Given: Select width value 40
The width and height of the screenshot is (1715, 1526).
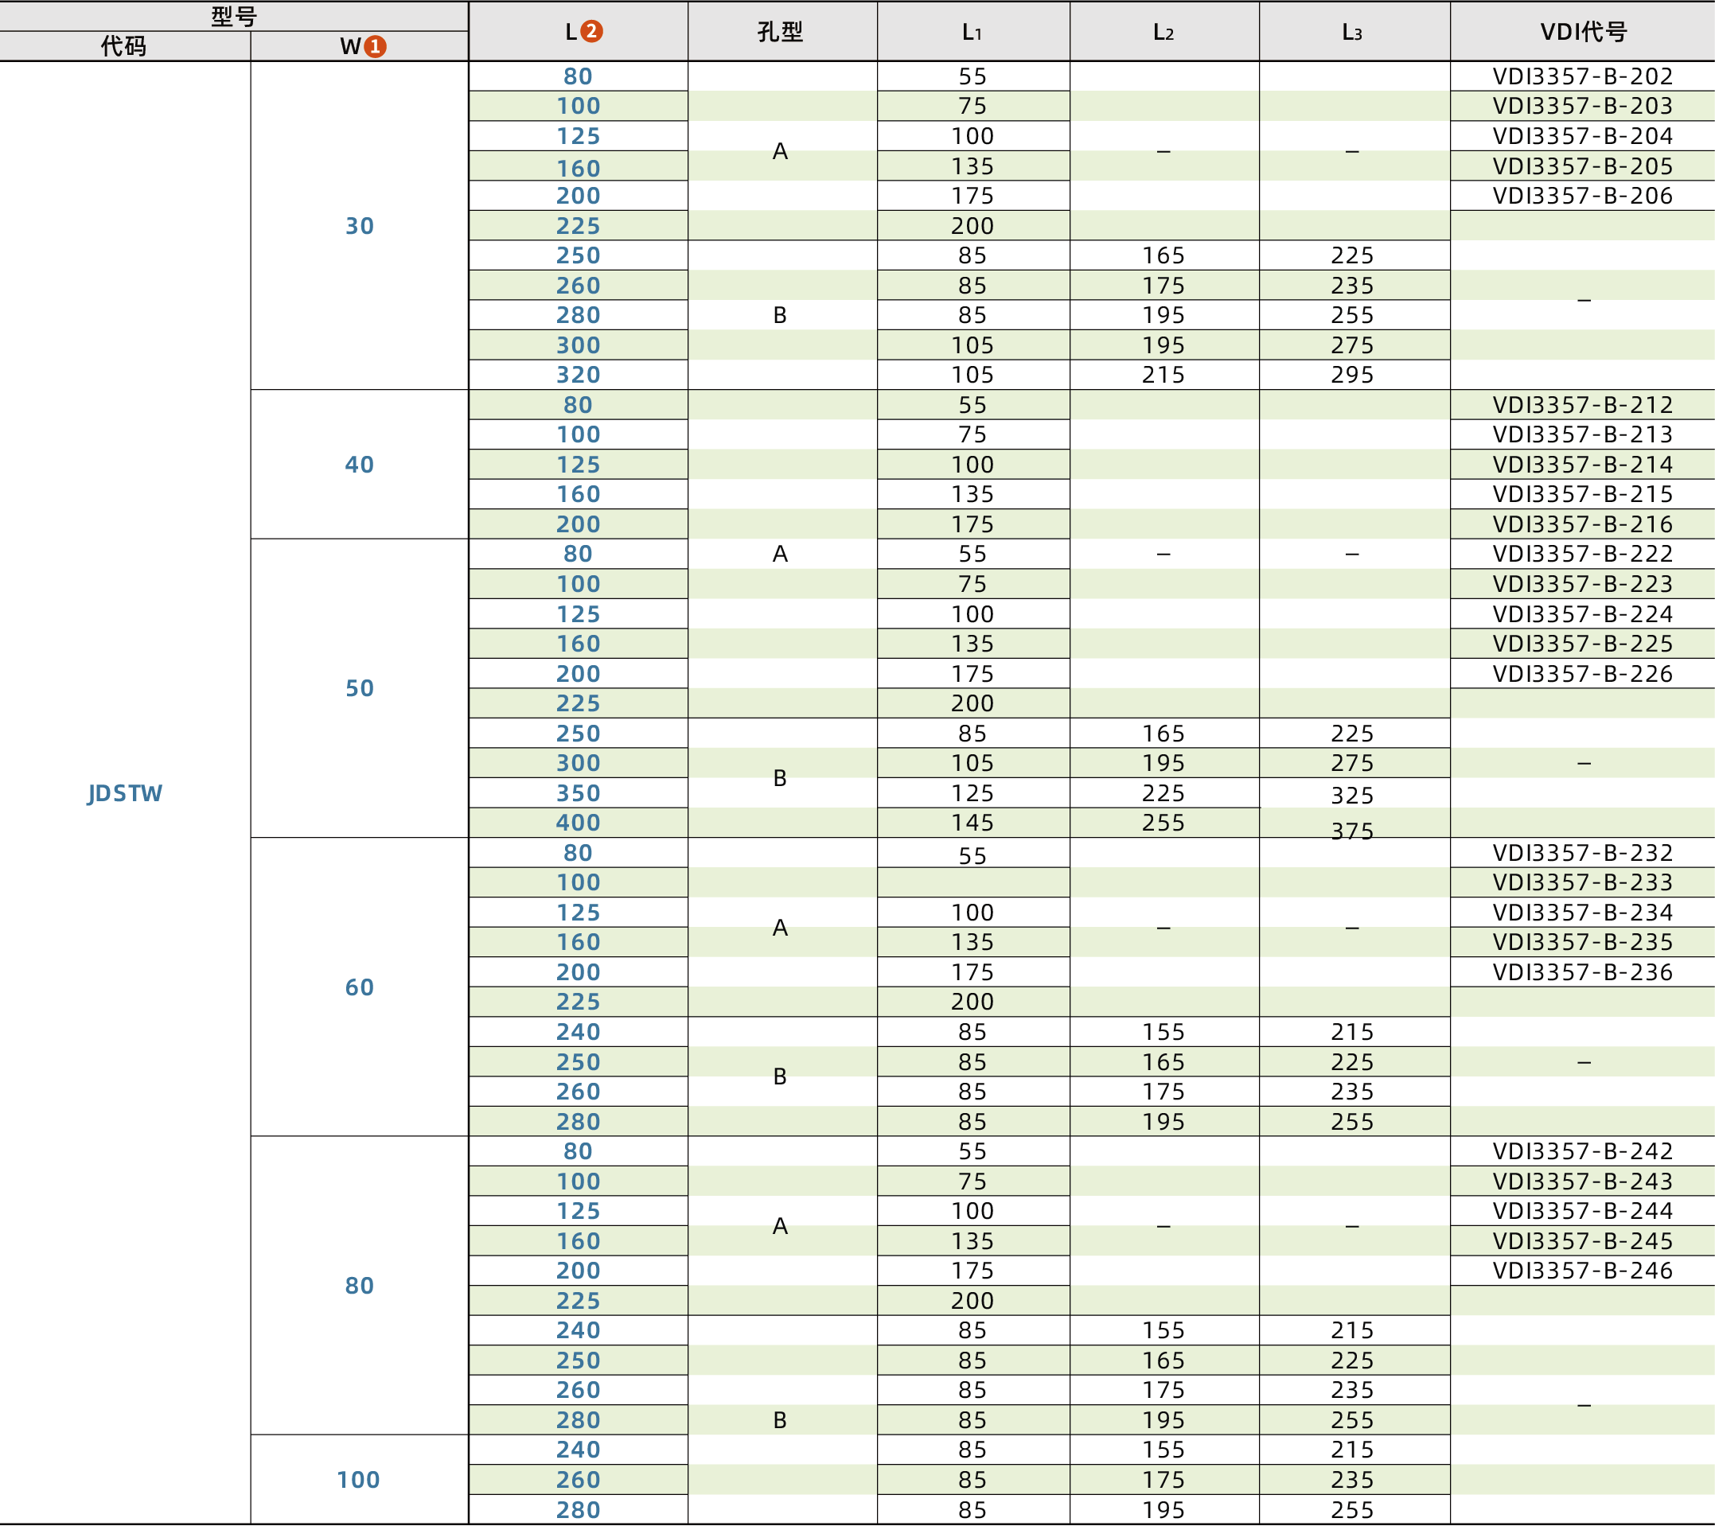Looking at the screenshot, I should coord(359,464).
